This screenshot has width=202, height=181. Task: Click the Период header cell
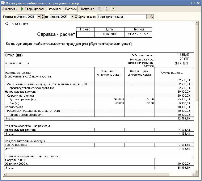pyautogui.click(x=138, y=29)
